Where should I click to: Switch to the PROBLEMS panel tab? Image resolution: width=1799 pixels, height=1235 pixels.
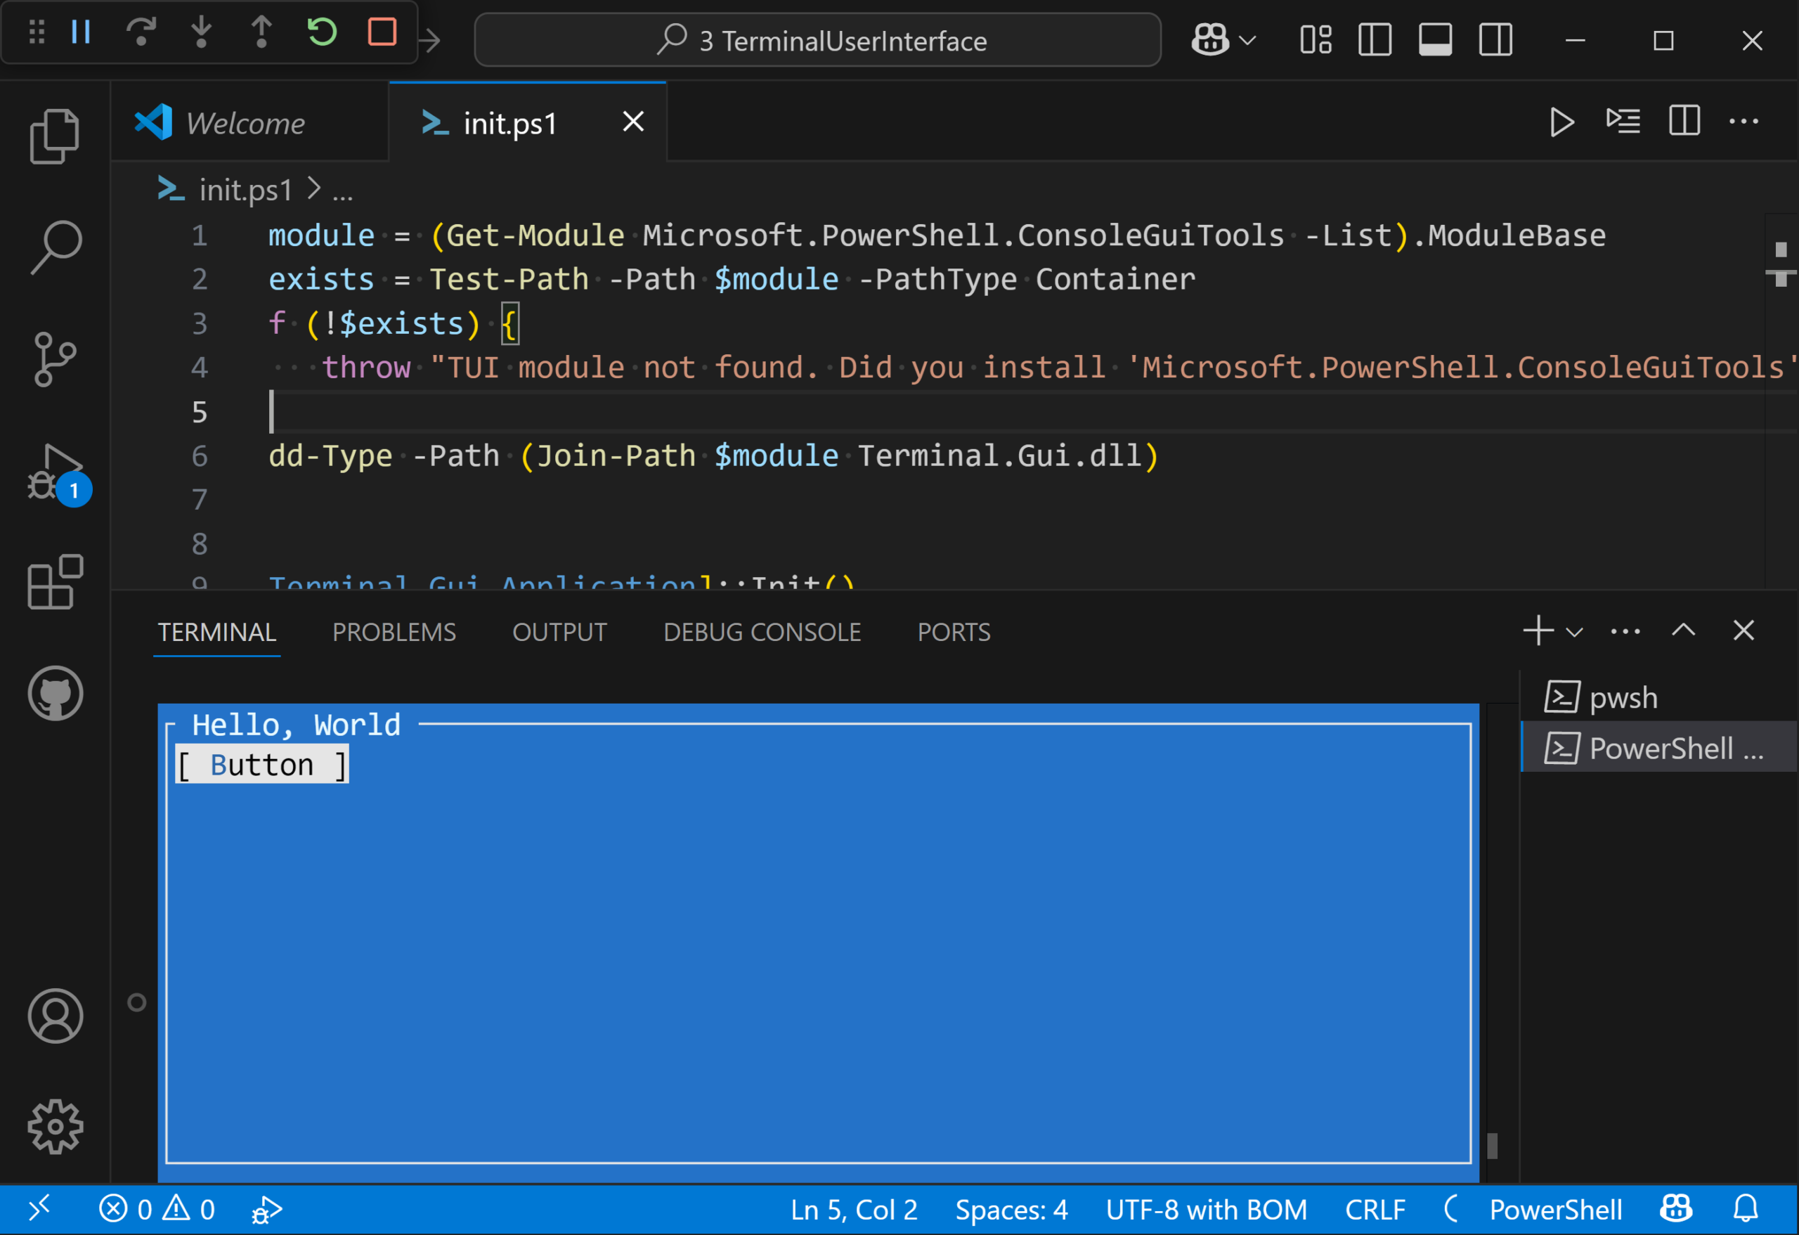[x=394, y=632]
